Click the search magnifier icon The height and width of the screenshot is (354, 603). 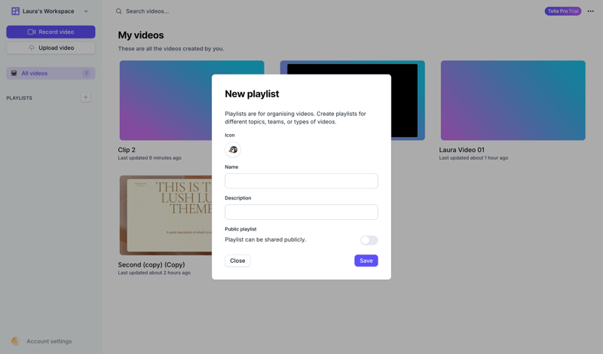(119, 11)
